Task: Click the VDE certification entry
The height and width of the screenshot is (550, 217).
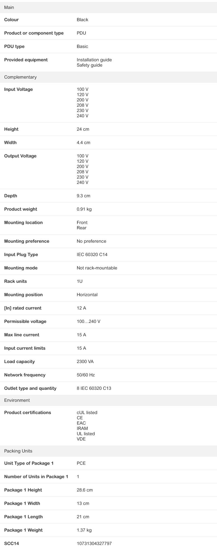Action: (x=81, y=439)
